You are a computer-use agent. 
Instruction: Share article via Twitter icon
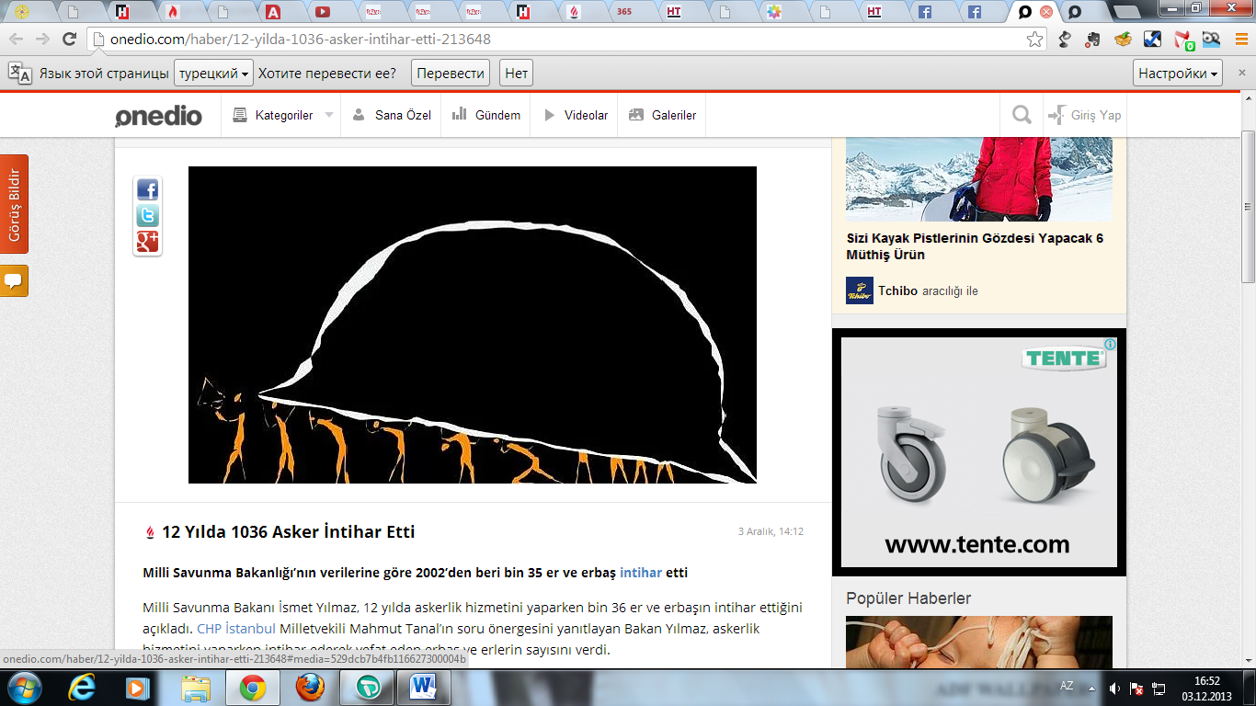pyautogui.click(x=147, y=216)
